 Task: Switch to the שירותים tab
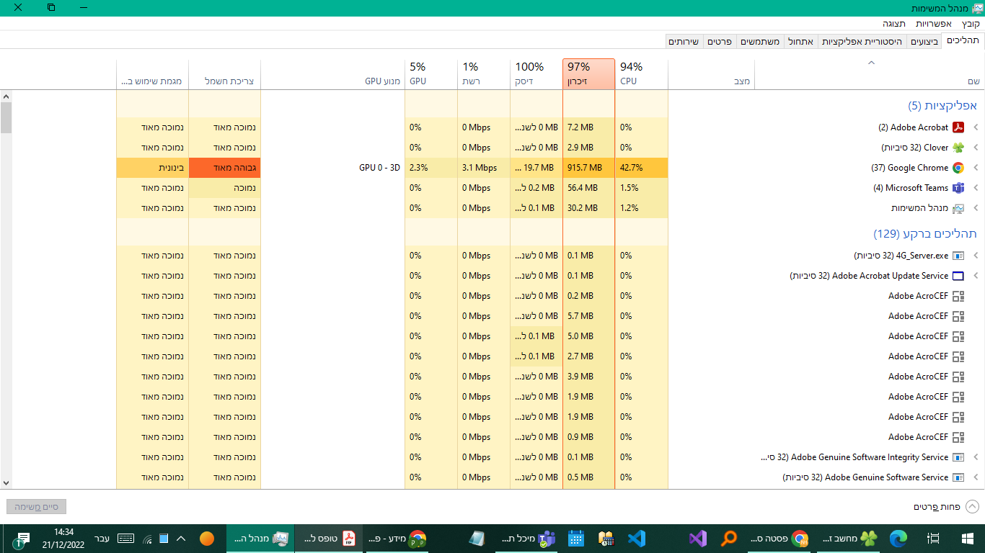click(x=684, y=42)
